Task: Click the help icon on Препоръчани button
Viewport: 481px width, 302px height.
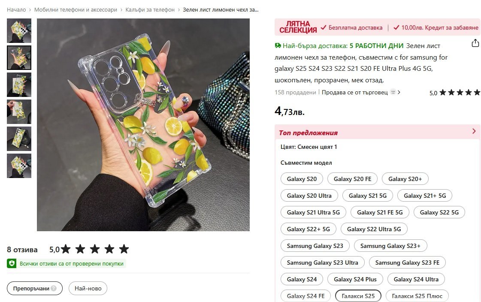Action: tap(54, 288)
